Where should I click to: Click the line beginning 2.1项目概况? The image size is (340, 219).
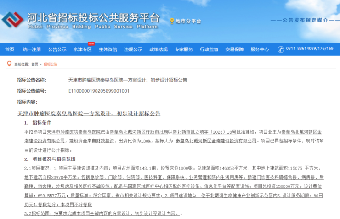pos(174,168)
